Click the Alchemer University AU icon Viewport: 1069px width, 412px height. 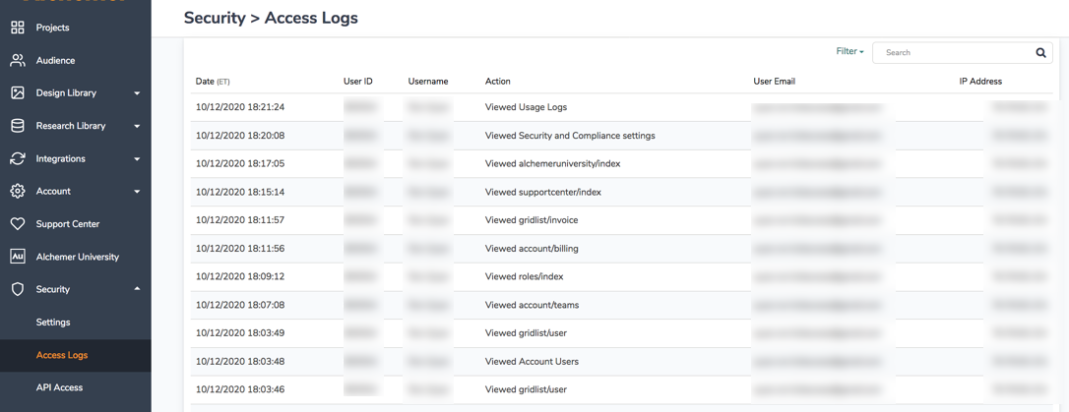(18, 257)
